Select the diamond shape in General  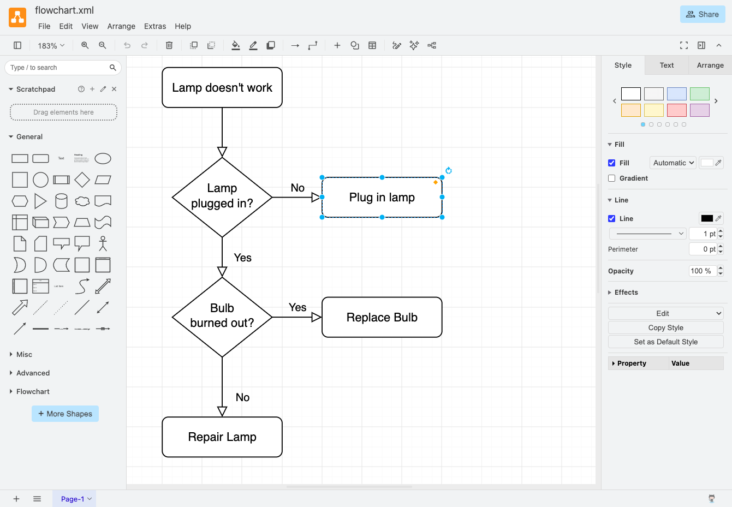82,180
